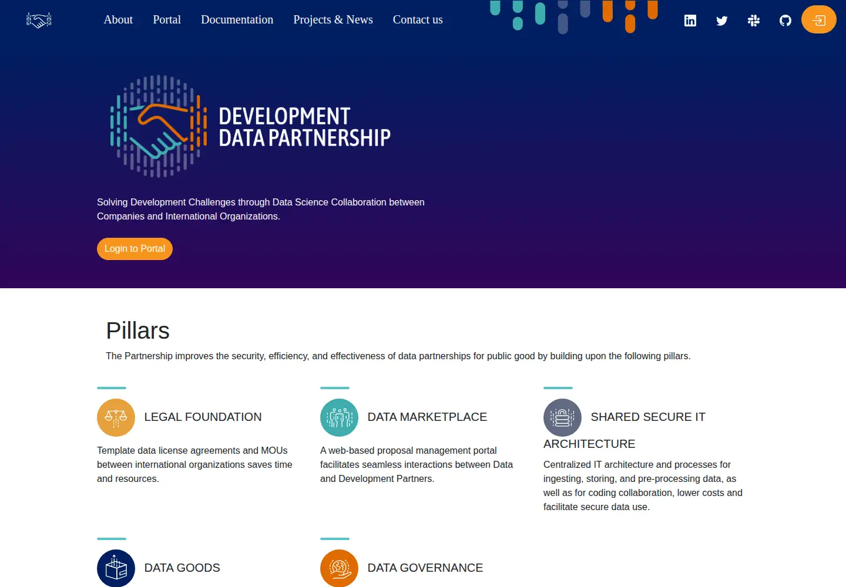Screen dimensions: 846x587
Task: Click the Data Goods box icon
Action: point(116,568)
